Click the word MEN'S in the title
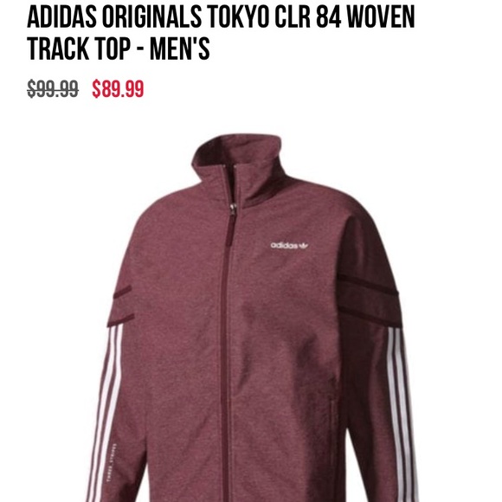This screenshot has width=502, height=502. tap(180, 48)
